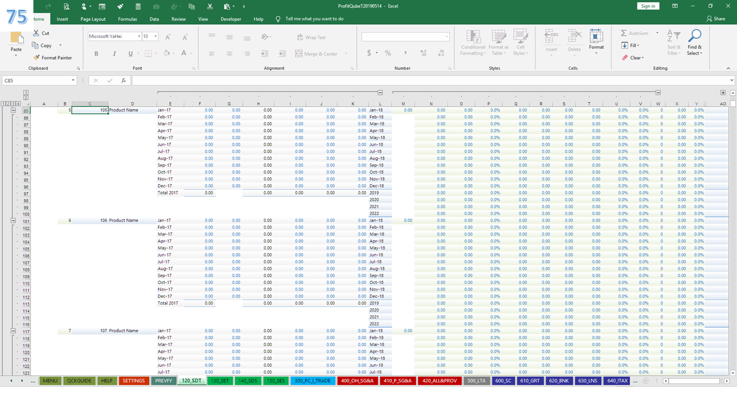Toggle Wrap Text option
The image size is (737, 414).
(x=311, y=37)
